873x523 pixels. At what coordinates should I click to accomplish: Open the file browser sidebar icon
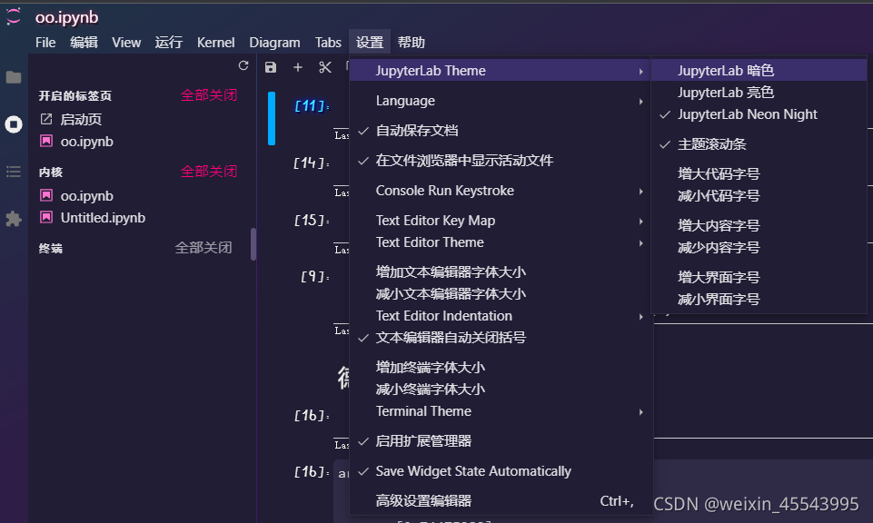pyautogui.click(x=14, y=77)
